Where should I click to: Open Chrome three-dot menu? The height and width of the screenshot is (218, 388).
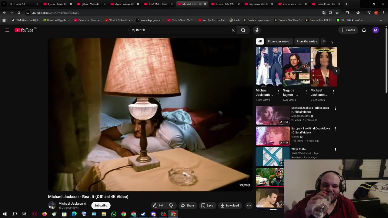[x=383, y=13]
